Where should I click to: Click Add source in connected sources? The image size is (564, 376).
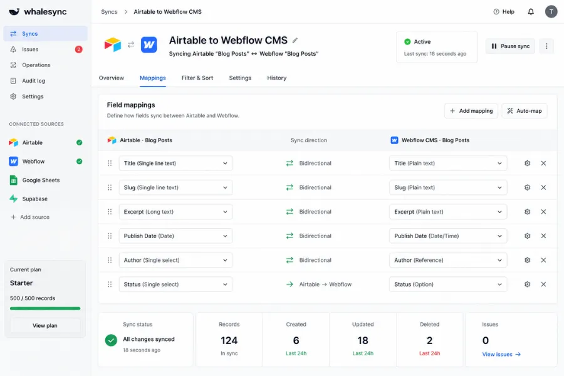[30, 217]
